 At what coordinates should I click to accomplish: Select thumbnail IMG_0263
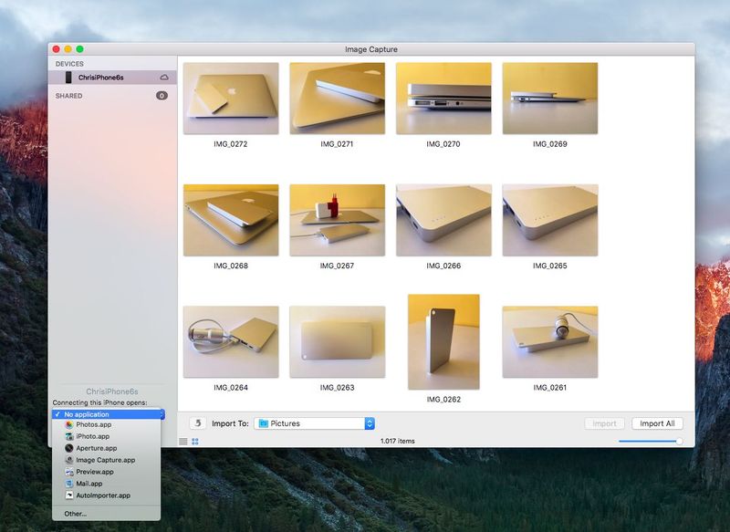337,341
